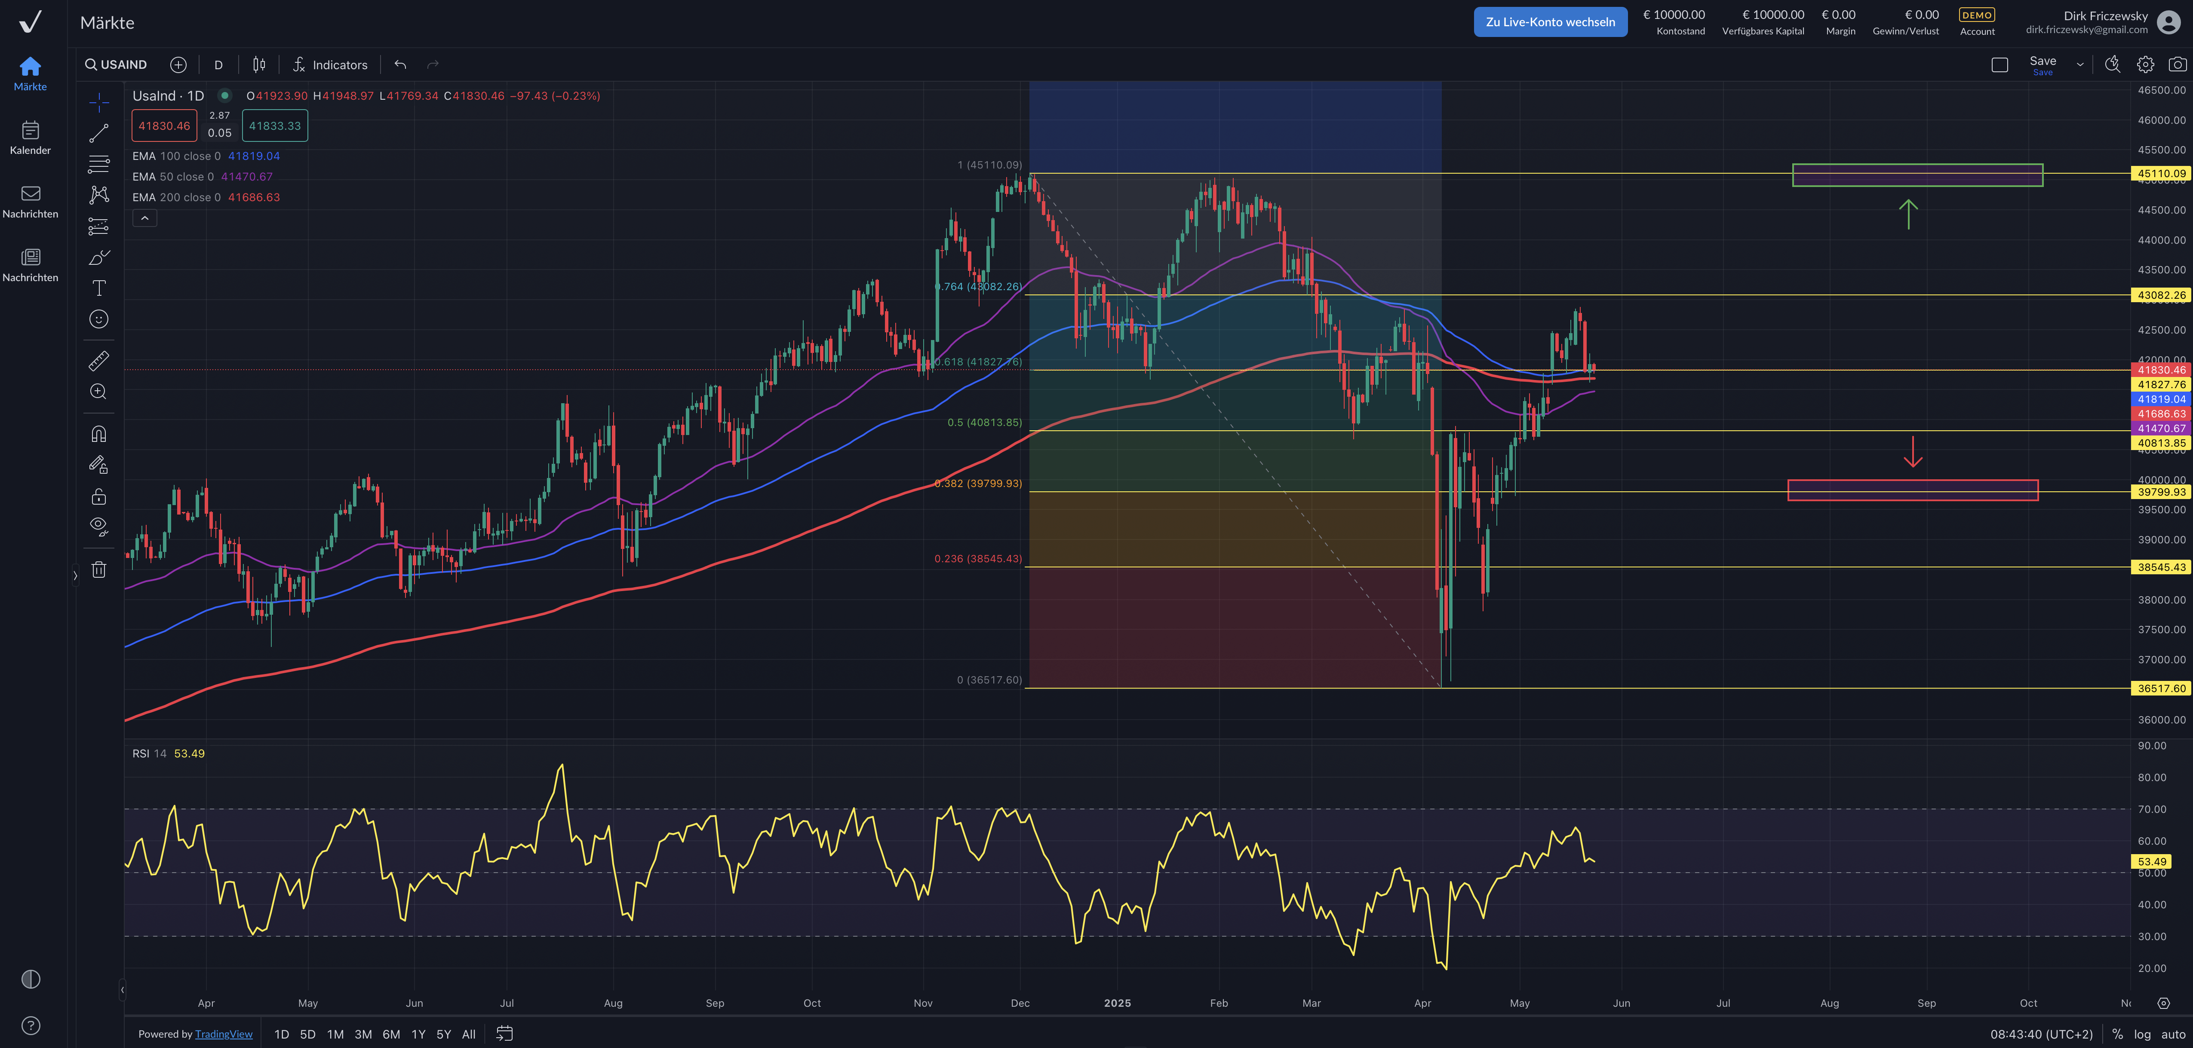This screenshot has width=2193, height=1048.
Task: Select the Ruler measurement tool
Action: (x=99, y=360)
